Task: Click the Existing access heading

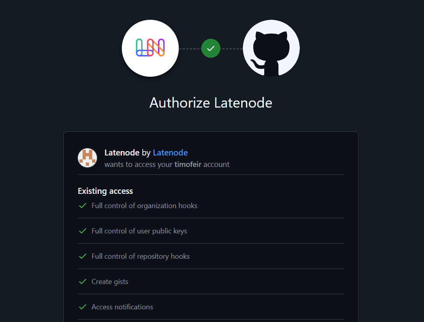Action: click(x=105, y=191)
